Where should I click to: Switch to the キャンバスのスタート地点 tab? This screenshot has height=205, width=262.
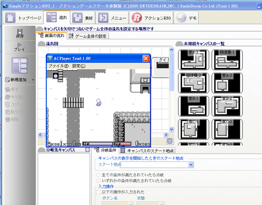click(x=147, y=151)
